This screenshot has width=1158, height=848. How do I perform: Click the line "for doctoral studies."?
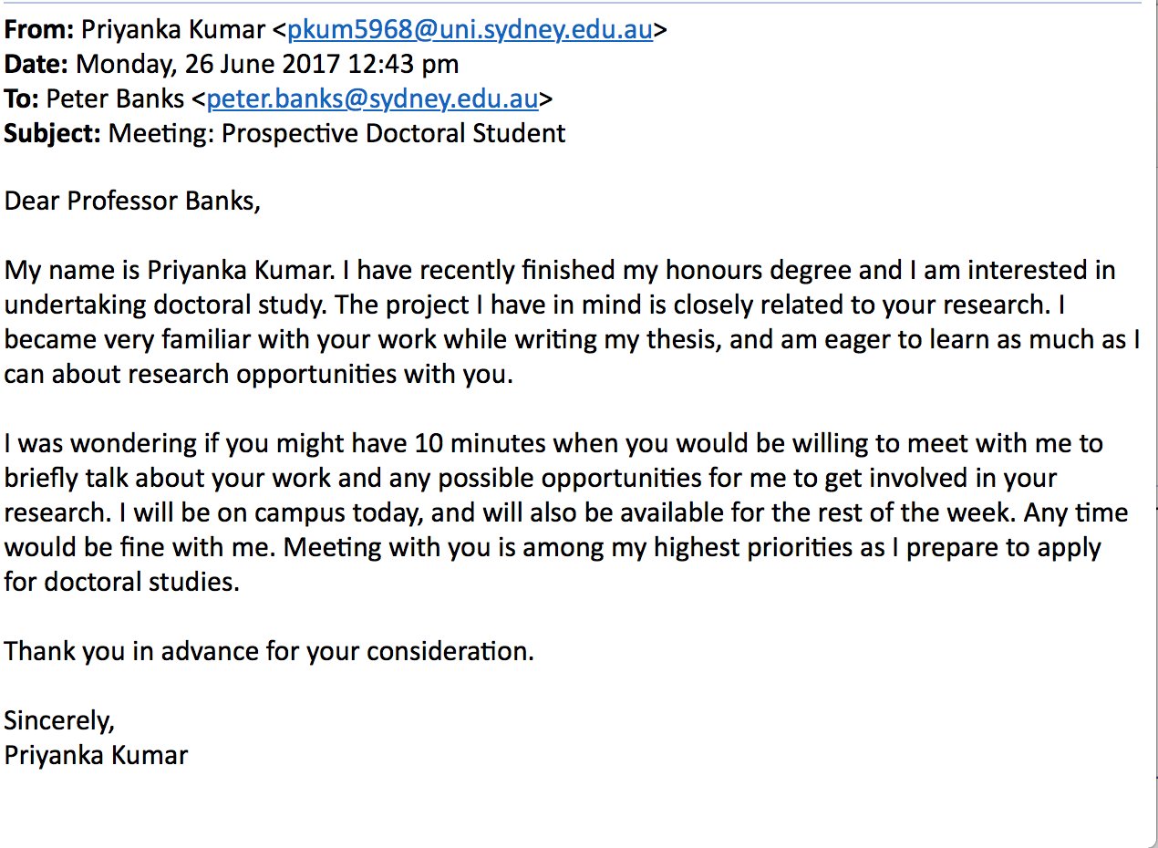click(x=122, y=582)
